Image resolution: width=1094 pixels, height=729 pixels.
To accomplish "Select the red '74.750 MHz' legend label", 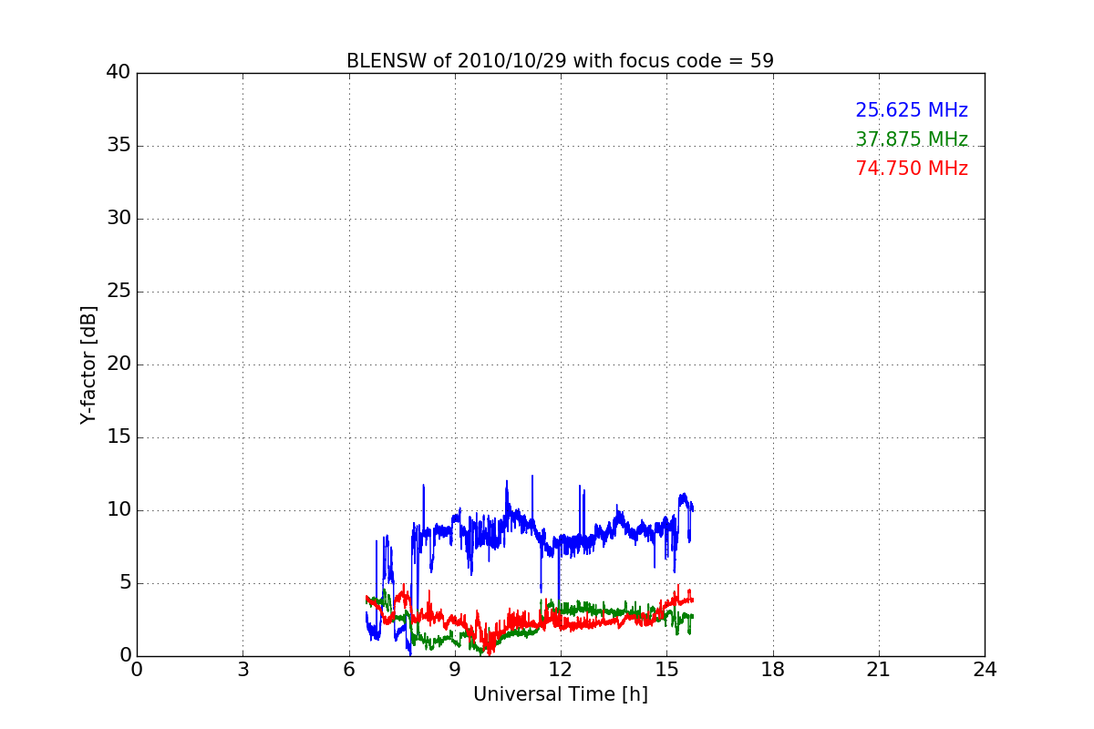I will 912,169.
